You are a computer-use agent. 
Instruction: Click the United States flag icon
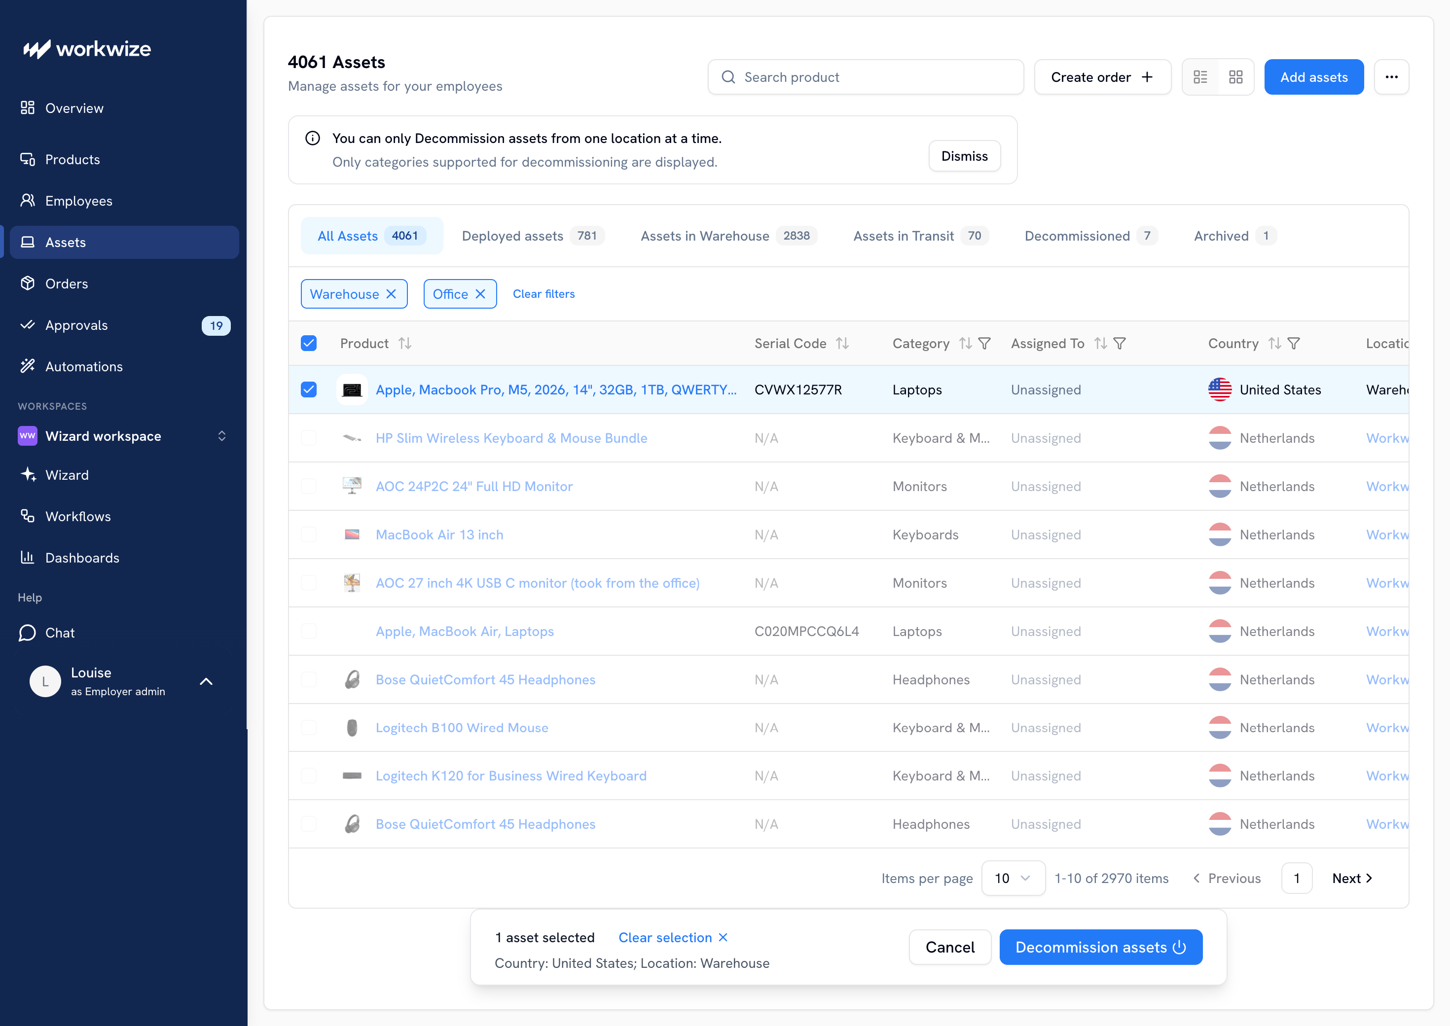1219,390
